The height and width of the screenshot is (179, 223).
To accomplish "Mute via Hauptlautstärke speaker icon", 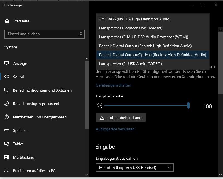I will (100, 105).
